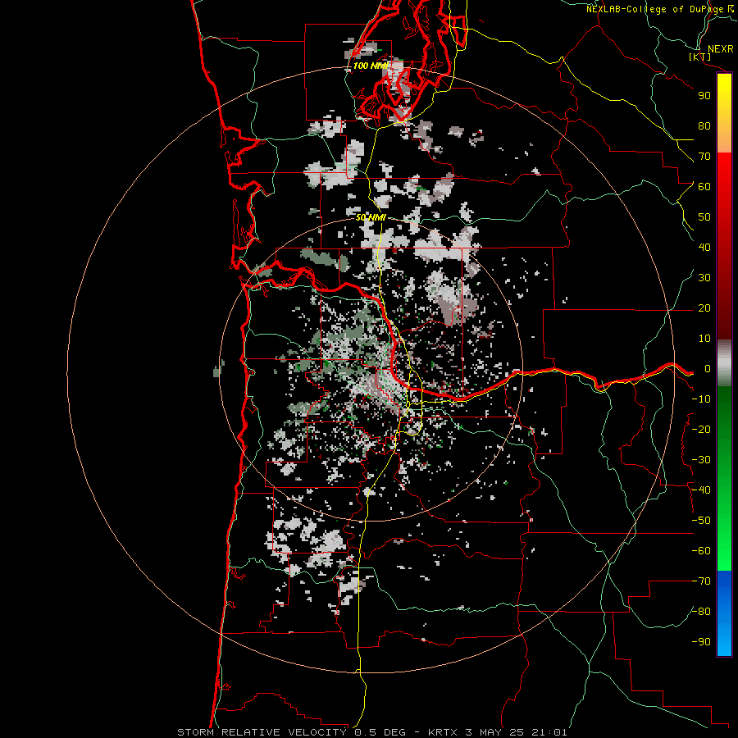The height and width of the screenshot is (738, 738).
Task: Click the -10 scale value
Action: [x=701, y=399]
